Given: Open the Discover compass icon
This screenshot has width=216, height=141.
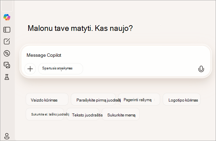Looking at the screenshot, I should pyautogui.click(x=7, y=53).
